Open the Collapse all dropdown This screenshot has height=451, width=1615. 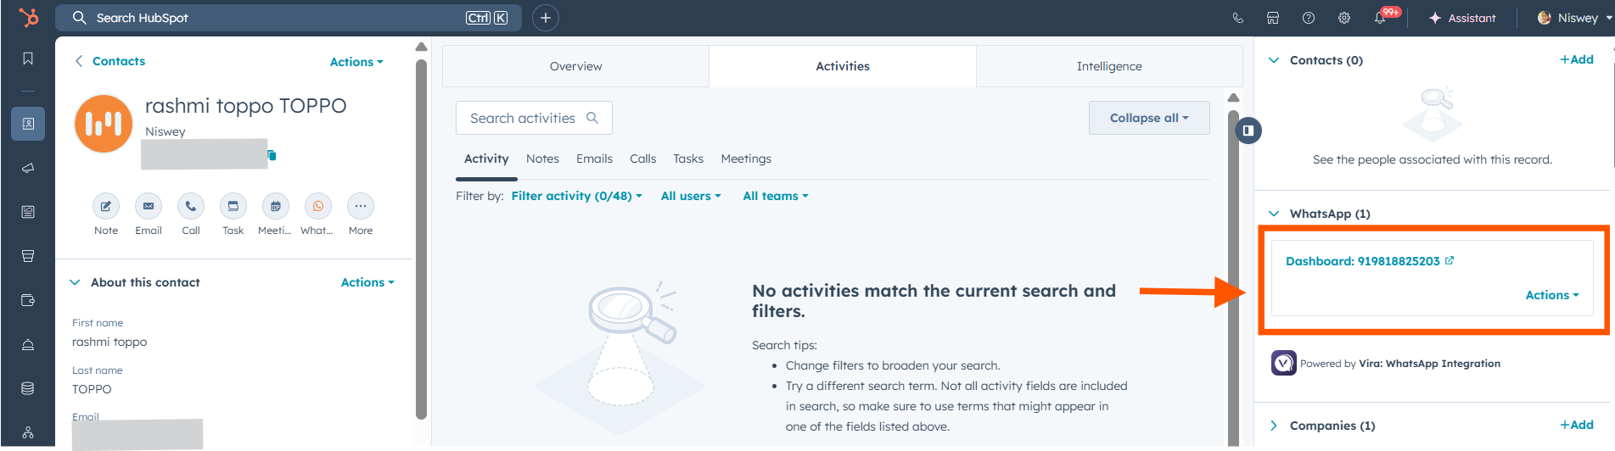(1149, 118)
